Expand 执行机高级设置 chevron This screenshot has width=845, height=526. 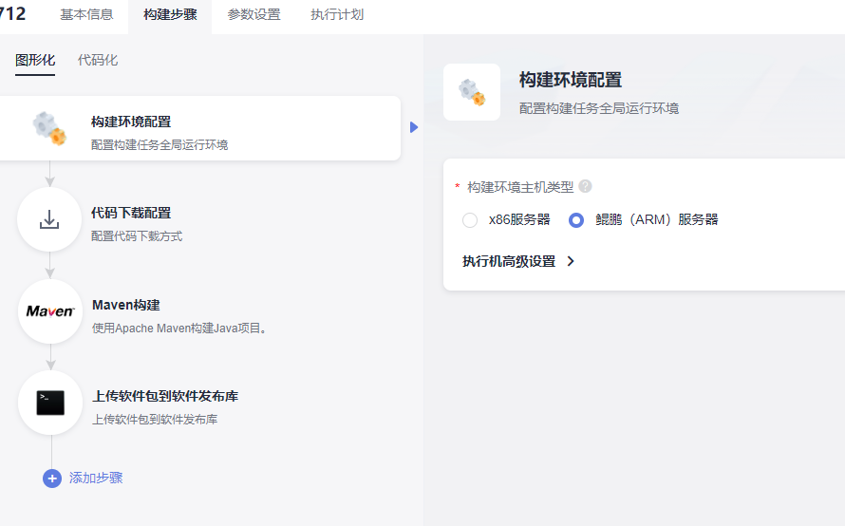click(571, 261)
